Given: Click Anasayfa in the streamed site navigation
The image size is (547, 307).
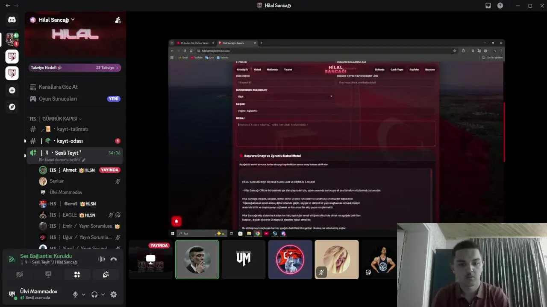Looking at the screenshot, I should [242, 70].
